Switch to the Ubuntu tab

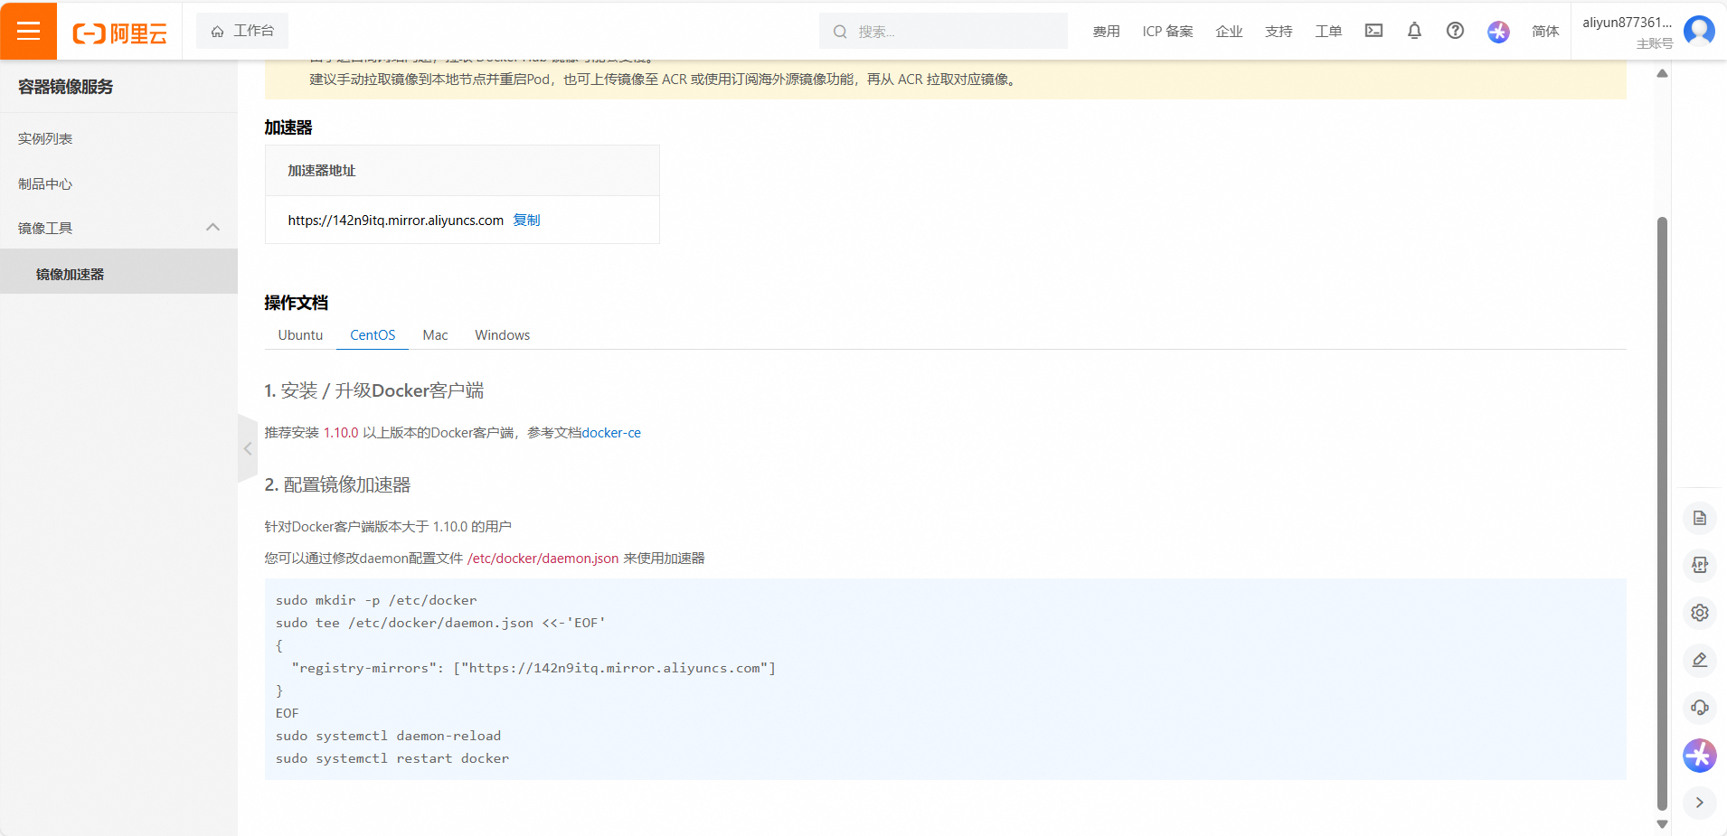tap(300, 334)
